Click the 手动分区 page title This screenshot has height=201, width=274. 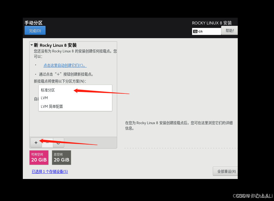[x=33, y=23]
